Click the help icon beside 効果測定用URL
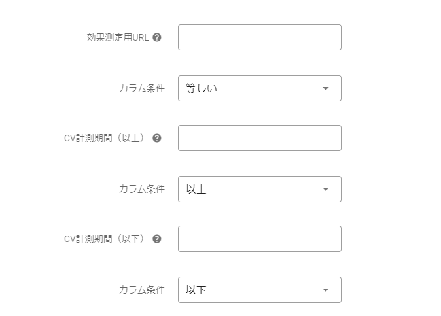This screenshot has width=441, height=316. (157, 37)
